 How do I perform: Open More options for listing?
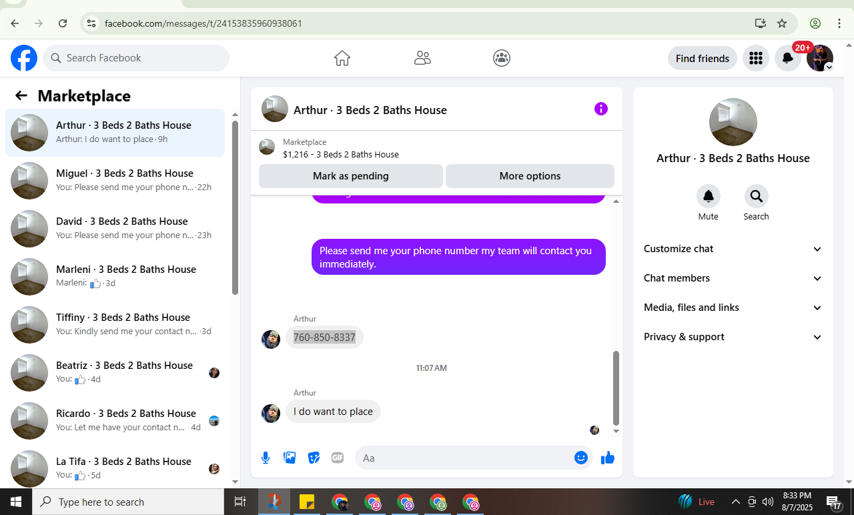pos(530,176)
